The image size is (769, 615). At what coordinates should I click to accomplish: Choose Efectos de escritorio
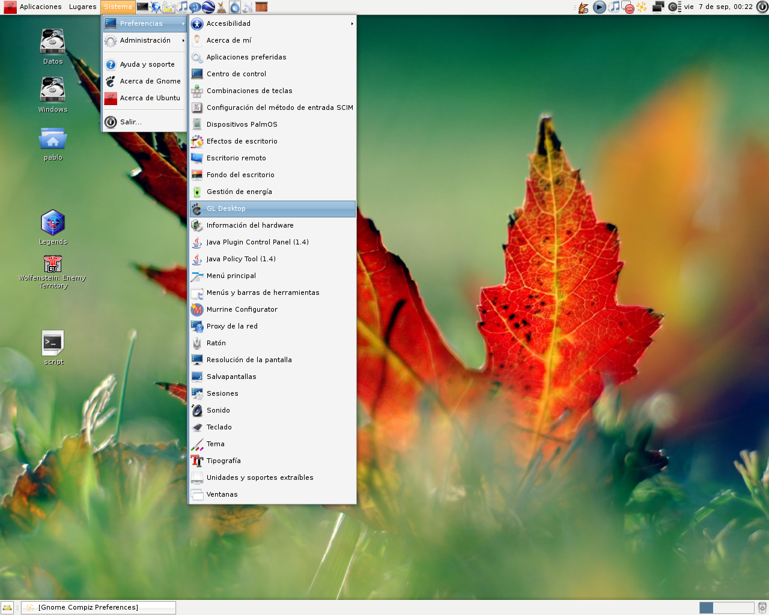point(273,141)
